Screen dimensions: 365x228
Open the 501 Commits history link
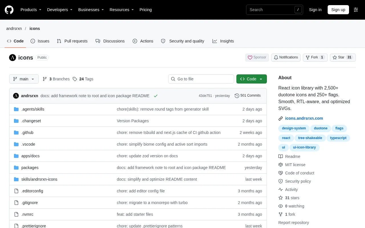pos(248,96)
